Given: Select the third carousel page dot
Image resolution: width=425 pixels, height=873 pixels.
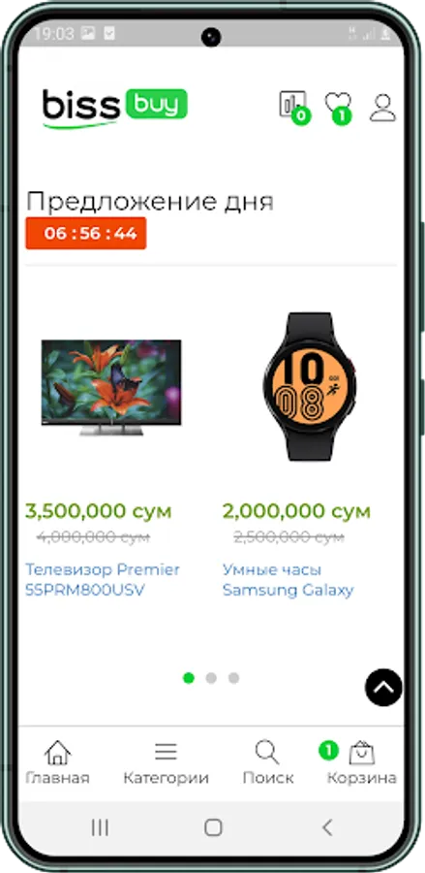Looking at the screenshot, I should coord(234,678).
